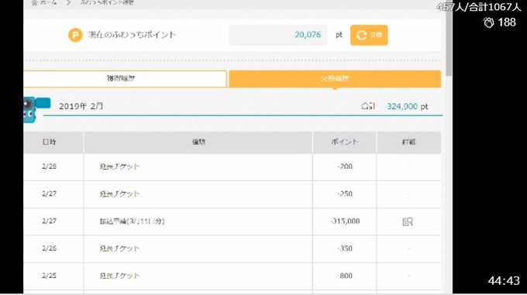
Task: Click the orange exchange button beside points
Action: tap(369, 35)
